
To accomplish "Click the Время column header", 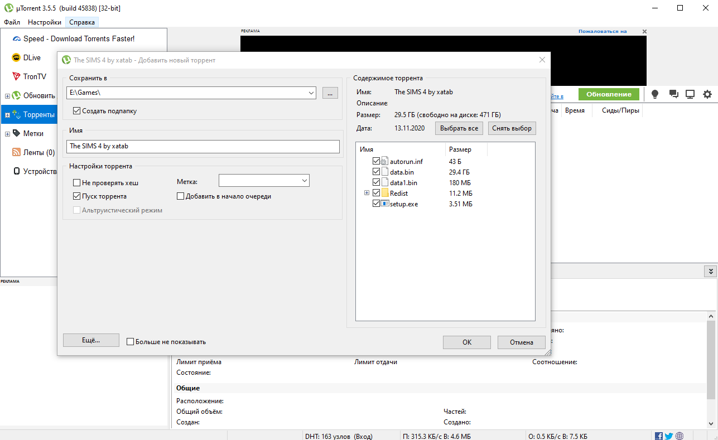I will coord(575,110).
